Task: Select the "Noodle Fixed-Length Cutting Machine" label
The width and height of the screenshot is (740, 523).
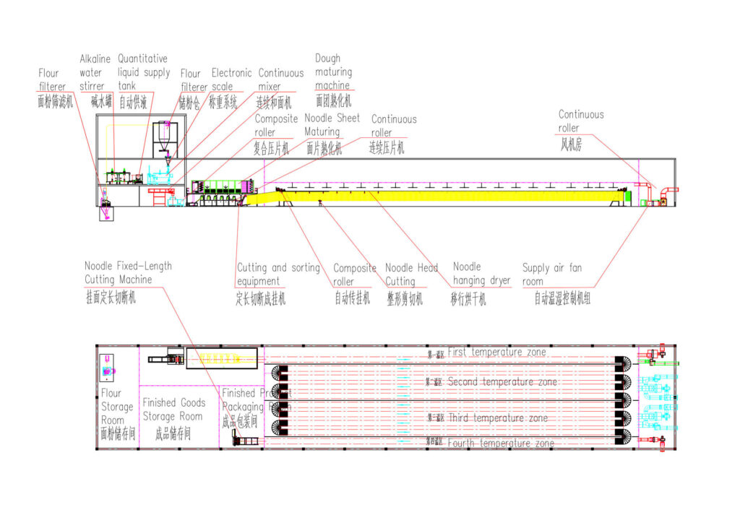Action: click(x=128, y=272)
